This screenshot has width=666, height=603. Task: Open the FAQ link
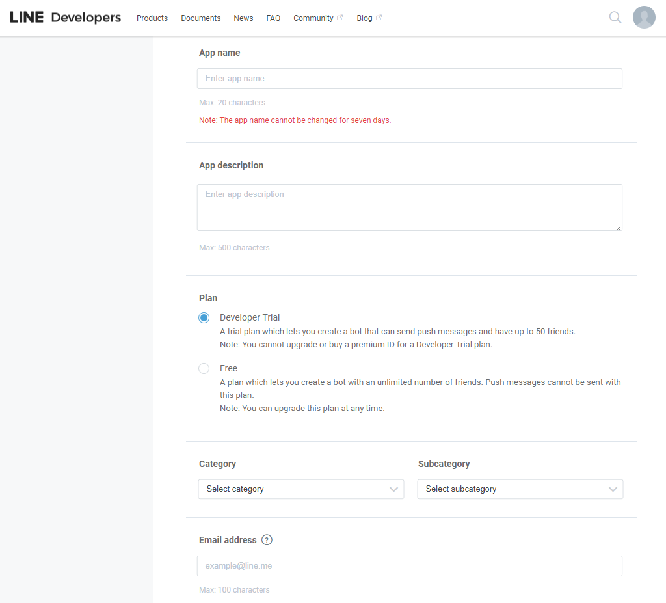click(273, 18)
